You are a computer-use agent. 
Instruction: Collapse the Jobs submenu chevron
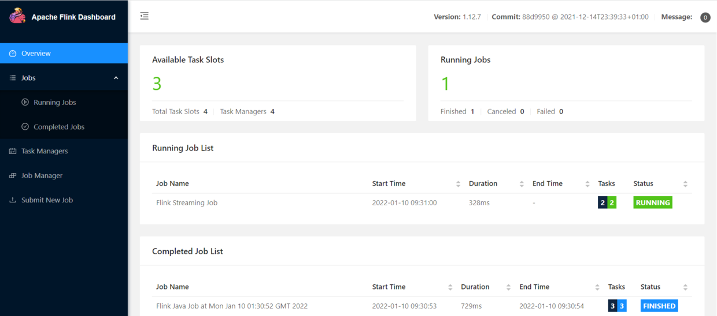click(116, 78)
